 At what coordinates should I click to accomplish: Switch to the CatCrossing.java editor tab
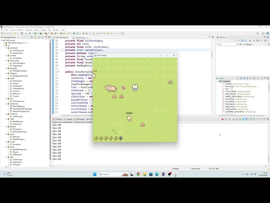61,37
